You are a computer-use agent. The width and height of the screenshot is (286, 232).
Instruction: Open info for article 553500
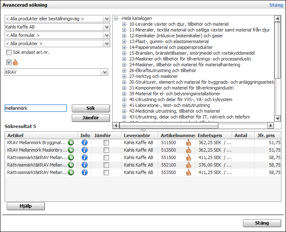point(85,172)
